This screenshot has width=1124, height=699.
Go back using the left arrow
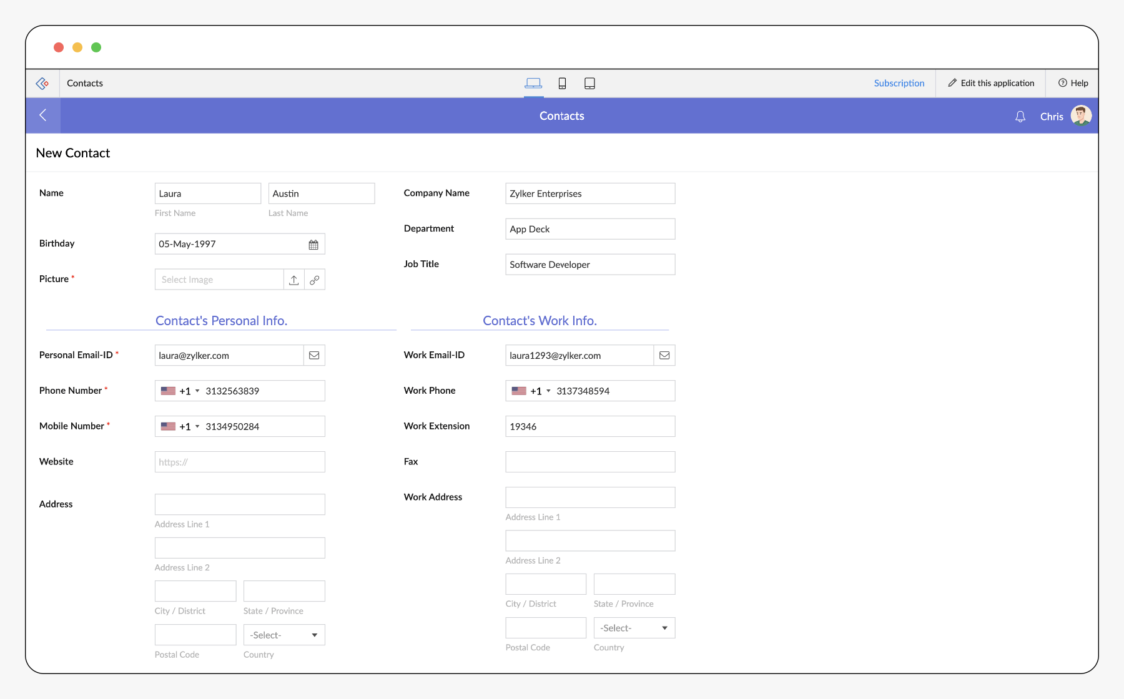click(x=43, y=115)
